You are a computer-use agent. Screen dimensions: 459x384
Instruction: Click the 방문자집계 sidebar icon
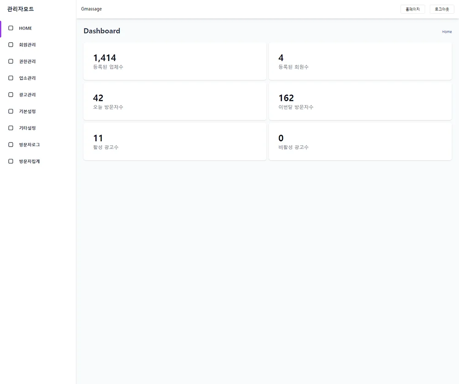(11, 161)
